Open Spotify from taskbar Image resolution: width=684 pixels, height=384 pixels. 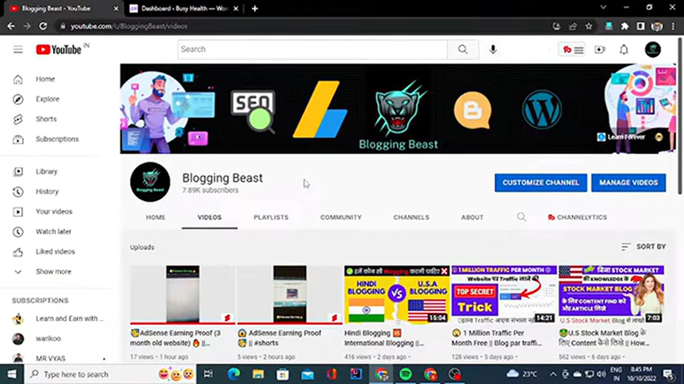point(406,374)
